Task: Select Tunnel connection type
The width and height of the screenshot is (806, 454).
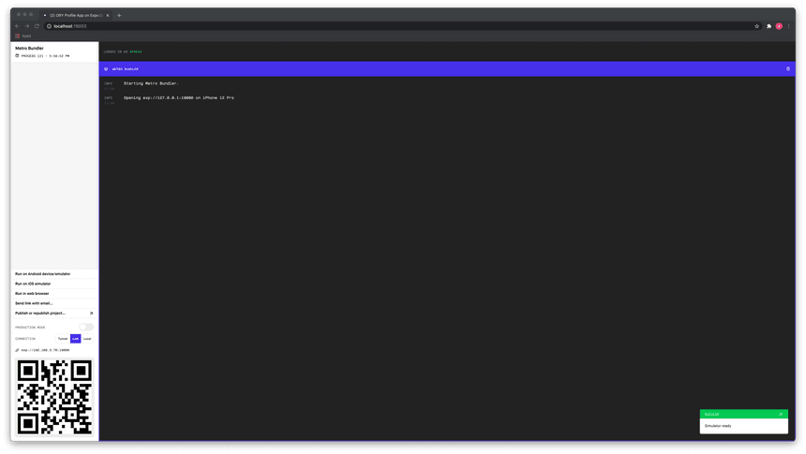Action: click(63, 339)
